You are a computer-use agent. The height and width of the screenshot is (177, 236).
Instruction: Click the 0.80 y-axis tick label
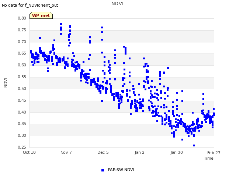pyautogui.click(x=22, y=18)
